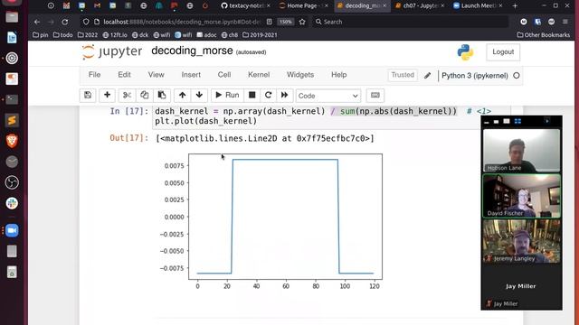Copy selected cells icon
The height and width of the screenshot is (325, 579).
(145, 95)
